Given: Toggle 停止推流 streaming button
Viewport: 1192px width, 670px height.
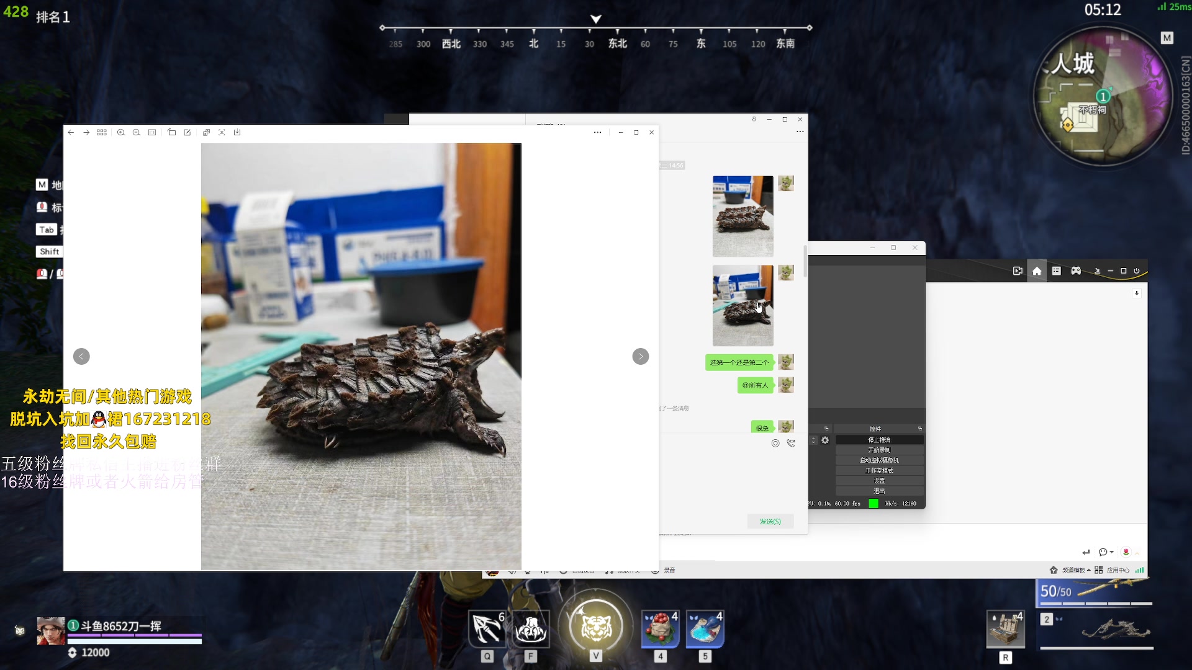Looking at the screenshot, I should (x=879, y=440).
